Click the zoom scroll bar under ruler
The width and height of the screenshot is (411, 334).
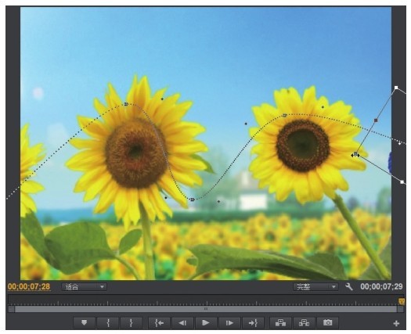206,309
